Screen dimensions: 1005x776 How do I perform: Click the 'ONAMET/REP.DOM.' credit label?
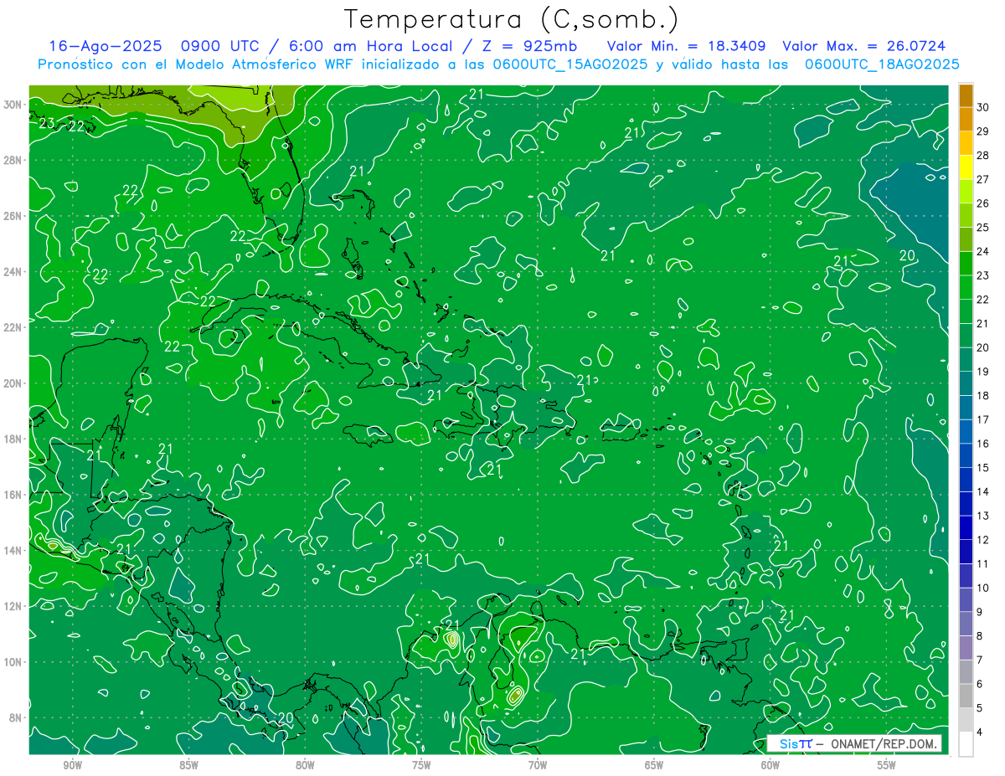pos(883,743)
